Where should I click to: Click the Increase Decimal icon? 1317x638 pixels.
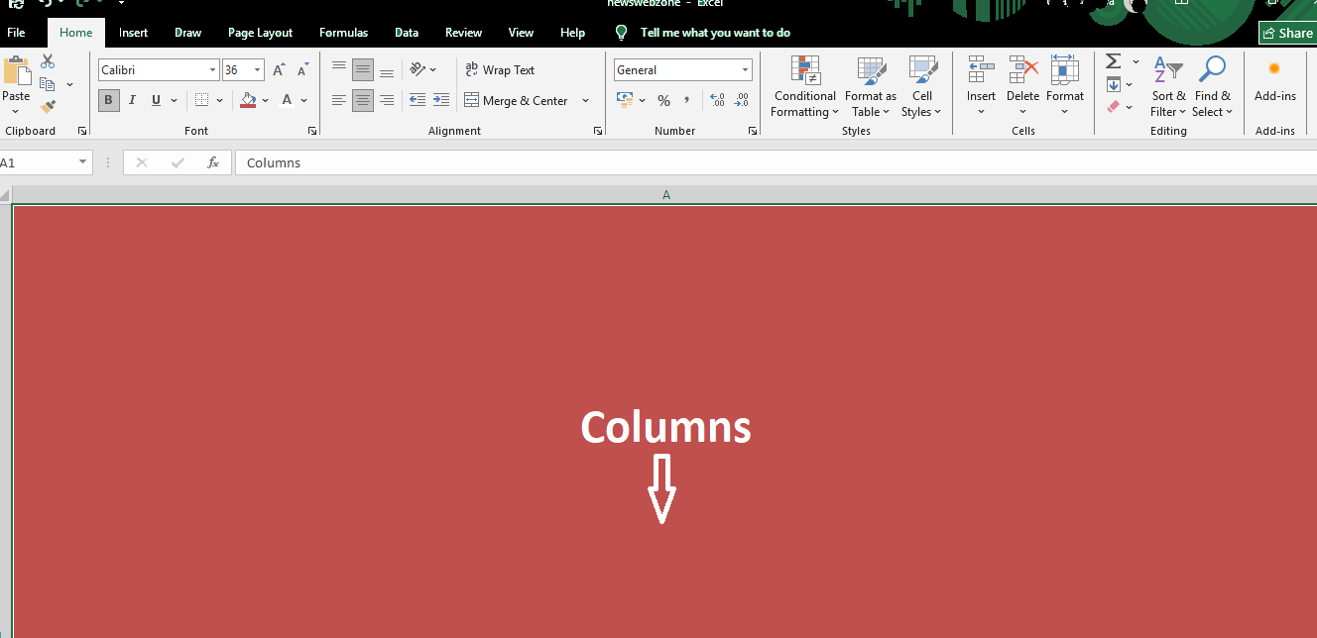716,100
